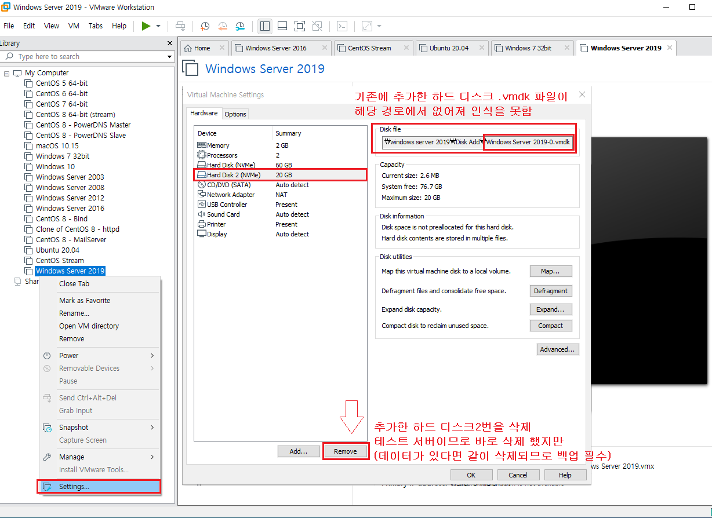The height and width of the screenshot is (518, 712).
Task: Toggle the library sidebar view icon
Action: pos(265,26)
